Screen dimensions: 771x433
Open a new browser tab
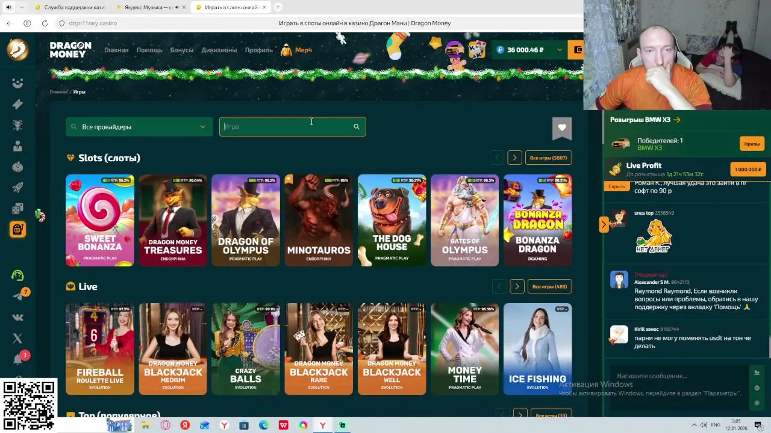coord(278,7)
